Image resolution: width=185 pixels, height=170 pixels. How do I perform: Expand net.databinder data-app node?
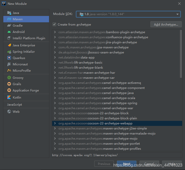[55, 57]
